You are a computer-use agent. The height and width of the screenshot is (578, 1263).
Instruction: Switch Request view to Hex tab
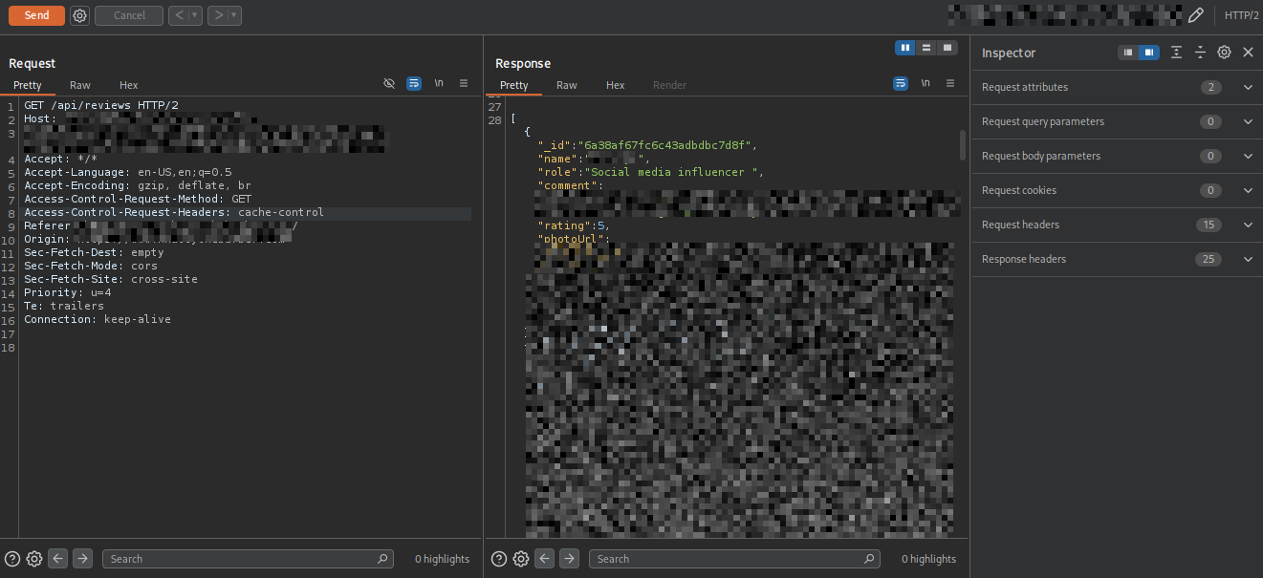pos(129,85)
